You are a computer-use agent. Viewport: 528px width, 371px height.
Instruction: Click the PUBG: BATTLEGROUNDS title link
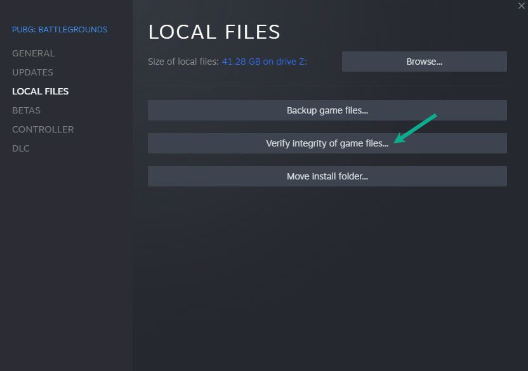pos(60,30)
